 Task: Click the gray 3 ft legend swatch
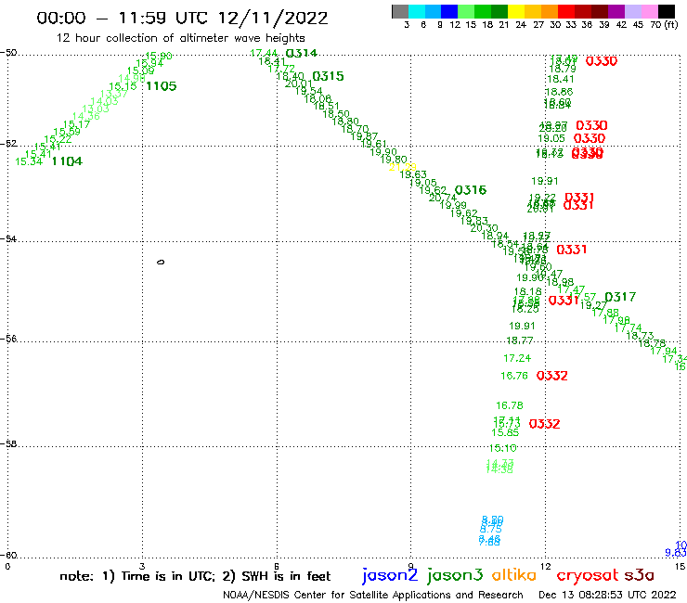pos(400,11)
